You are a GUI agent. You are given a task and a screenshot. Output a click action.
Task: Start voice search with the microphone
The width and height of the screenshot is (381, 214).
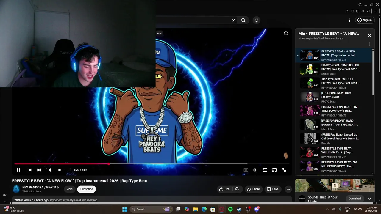[x=257, y=20]
